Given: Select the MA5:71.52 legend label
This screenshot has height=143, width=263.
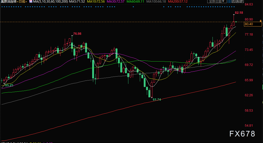Looking at the screenshot, I should (77, 2).
